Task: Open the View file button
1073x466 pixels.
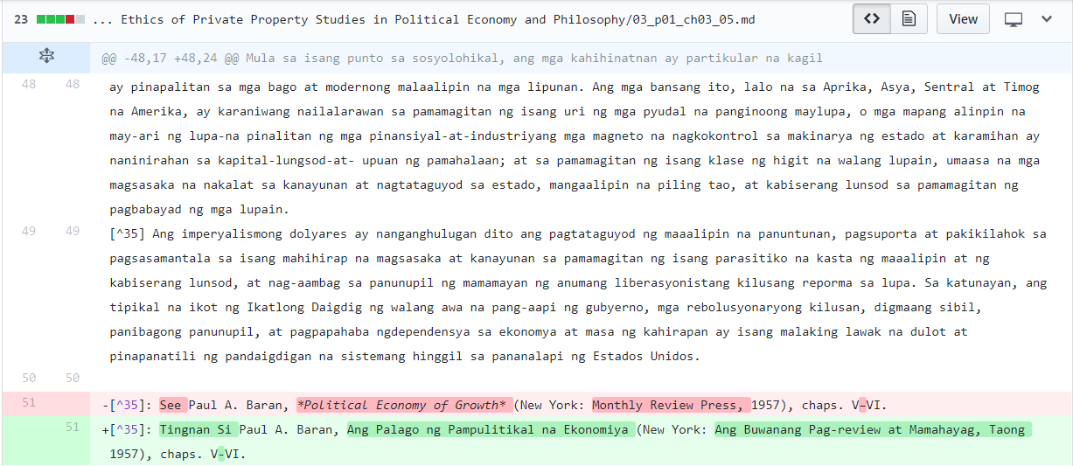Action: pos(963,18)
